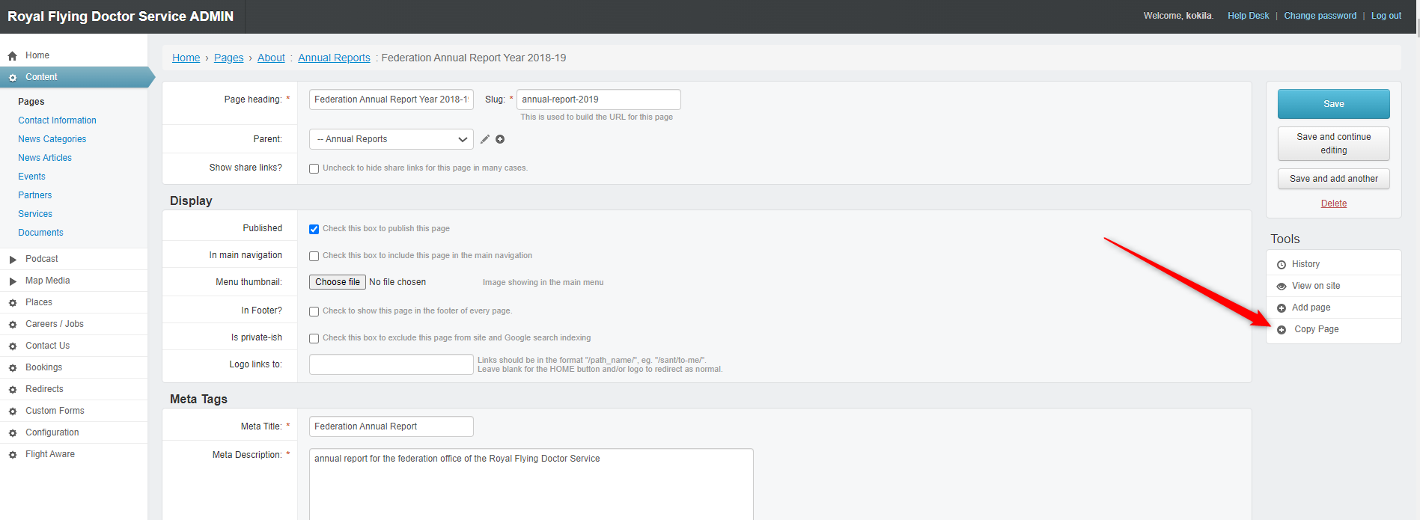Click into the Page heading field
This screenshot has height=520, width=1420.
[391, 100]
